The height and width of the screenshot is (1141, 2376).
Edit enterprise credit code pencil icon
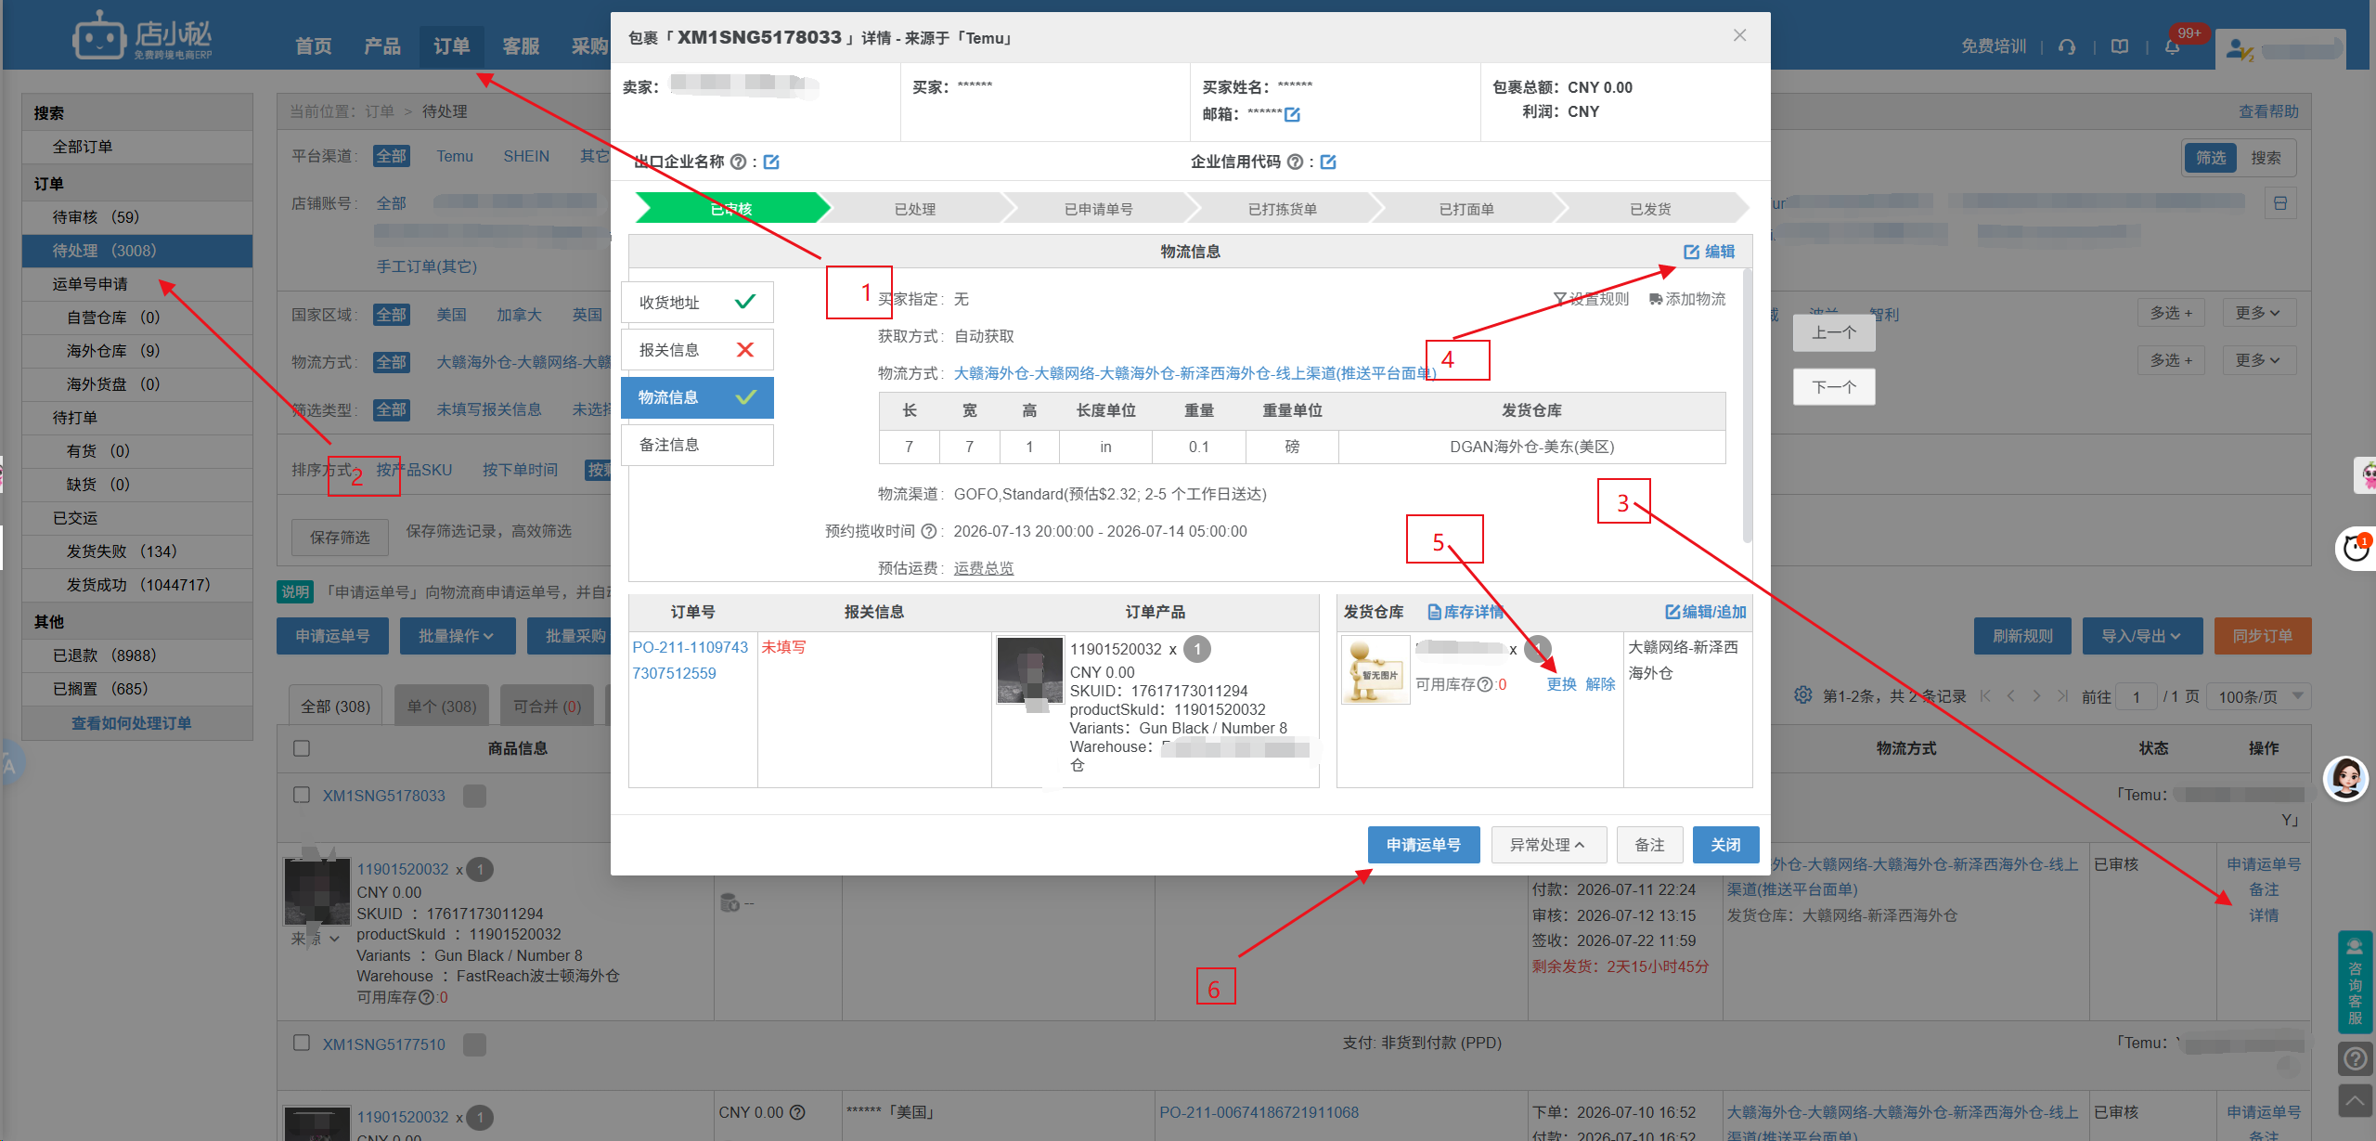click(x=1328, y=162)
